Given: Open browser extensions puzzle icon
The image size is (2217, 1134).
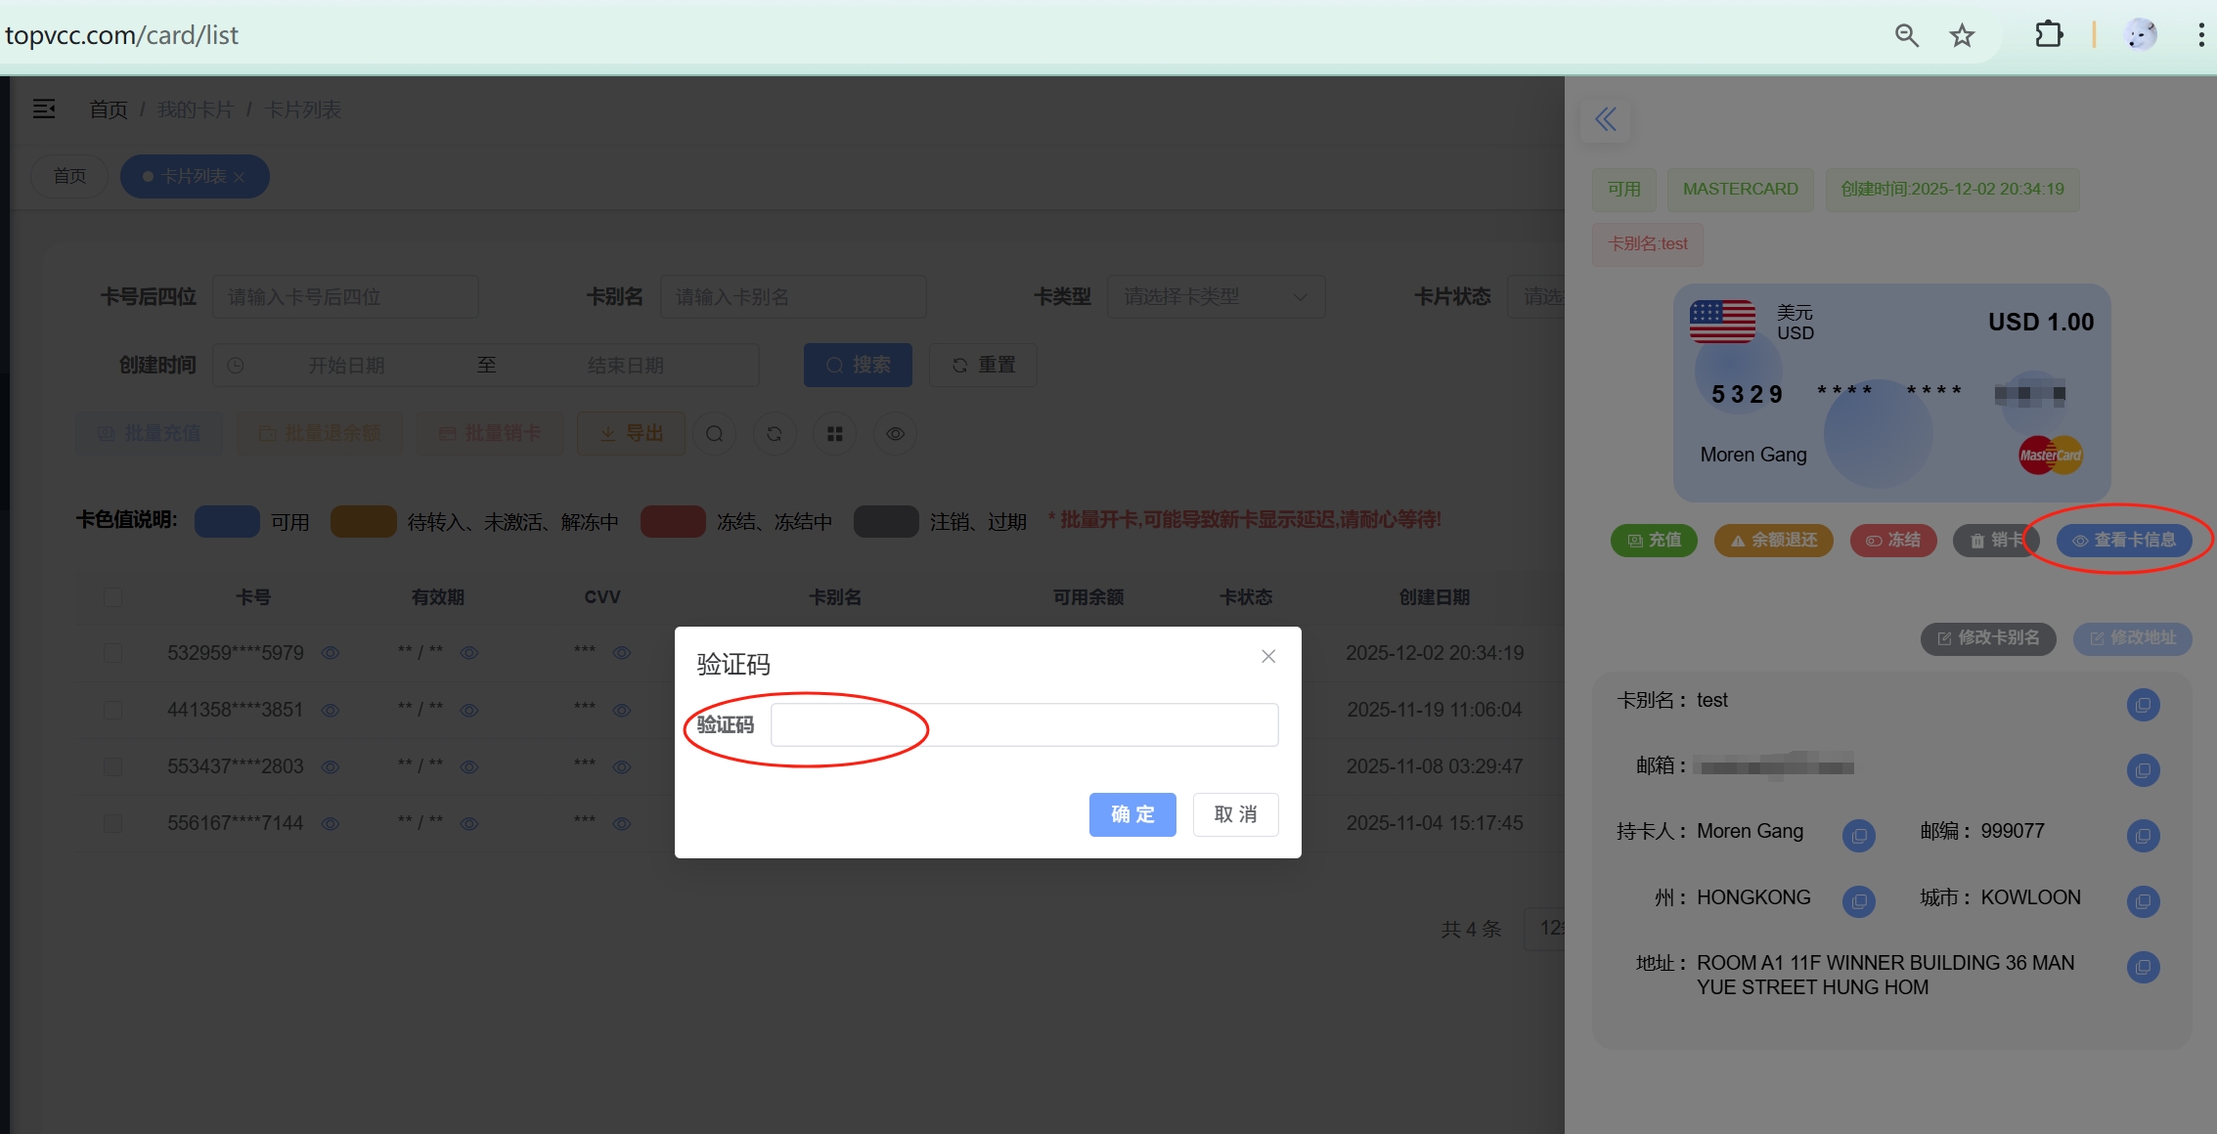Looking at the screenshot, I should click(2048, 35).
